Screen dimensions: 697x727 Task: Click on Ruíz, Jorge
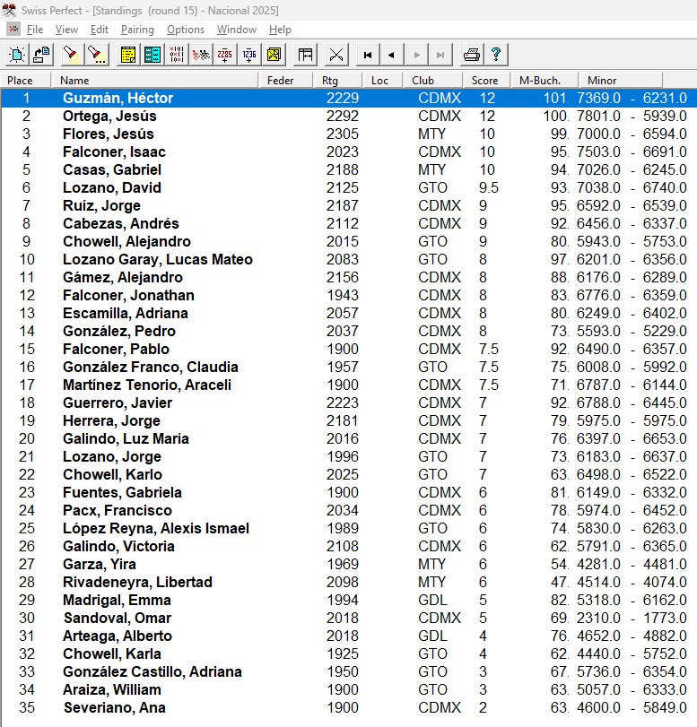[x=101, y=206]
